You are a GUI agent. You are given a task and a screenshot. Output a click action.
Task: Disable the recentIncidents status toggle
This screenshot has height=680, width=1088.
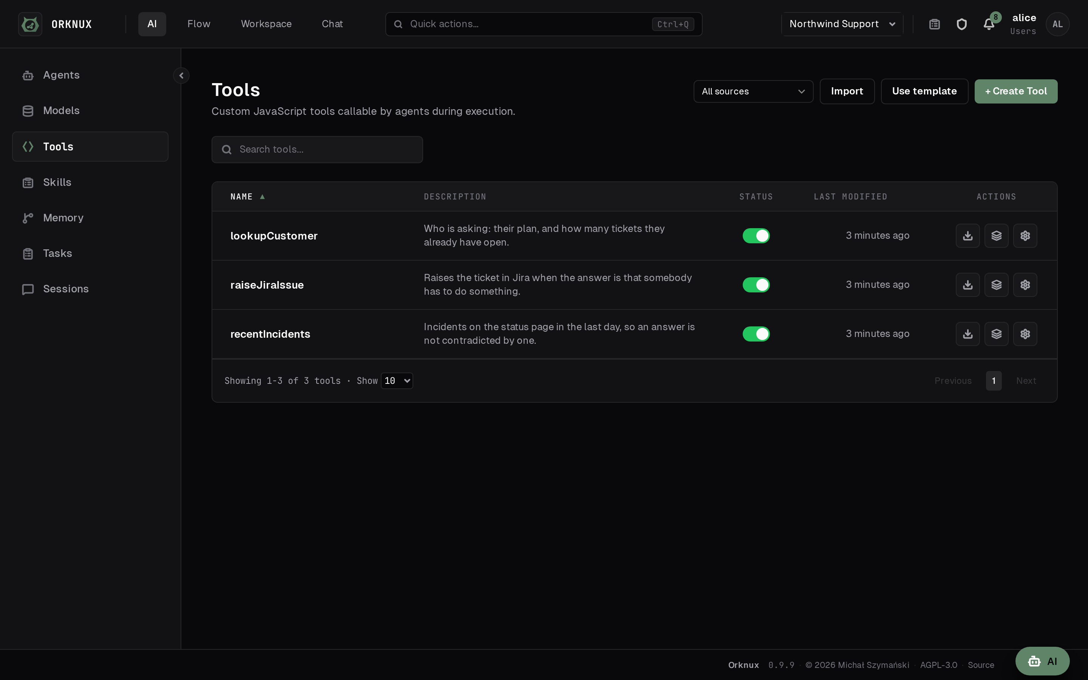click(x=756, y=334)
